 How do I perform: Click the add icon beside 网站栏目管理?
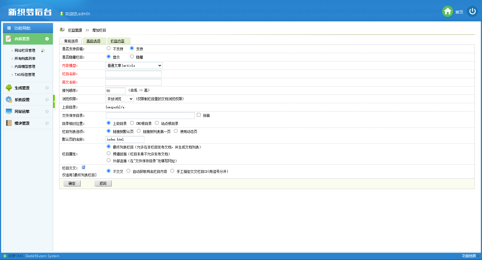(43, 51)
